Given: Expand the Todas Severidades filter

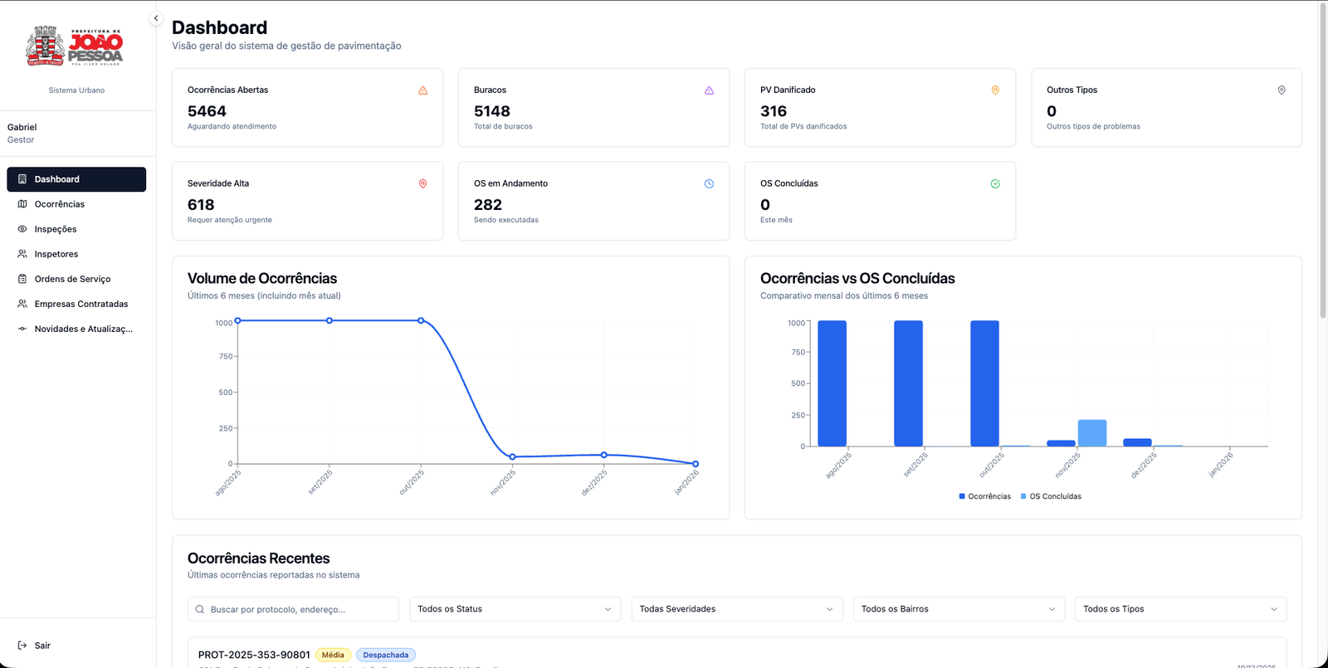Looking at the screenshot, I should click(736, 609).
